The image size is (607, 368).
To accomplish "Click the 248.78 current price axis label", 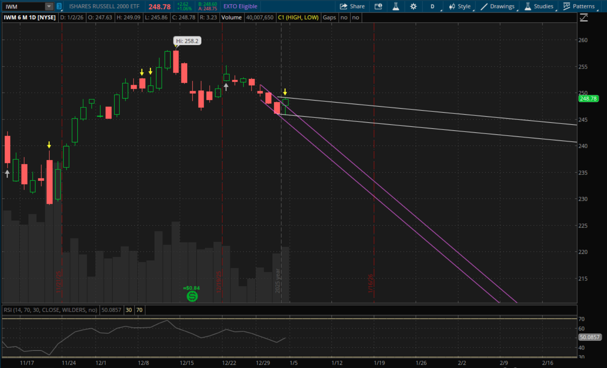I will (588, 98).
